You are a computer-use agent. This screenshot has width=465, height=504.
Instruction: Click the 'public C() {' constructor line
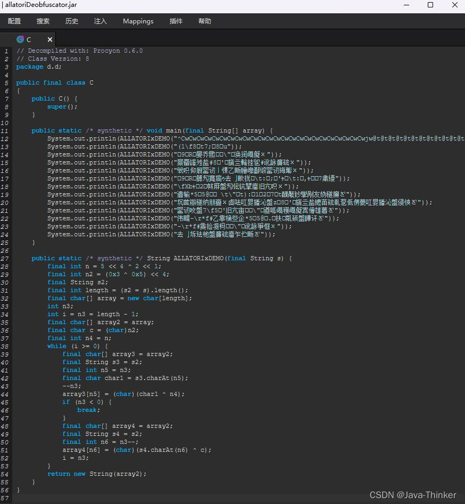click(54, 98)
